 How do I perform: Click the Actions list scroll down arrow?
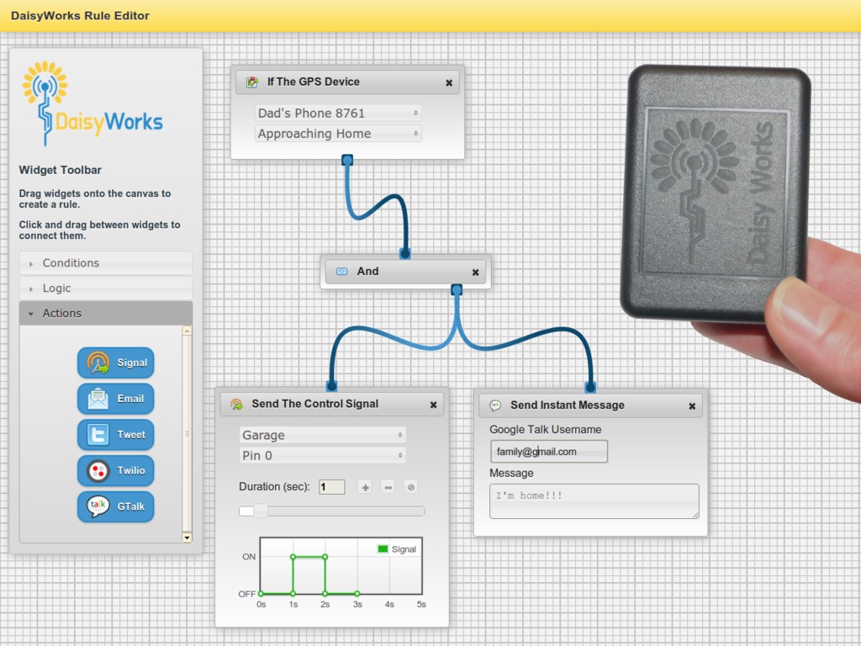[x=188, y=537]
